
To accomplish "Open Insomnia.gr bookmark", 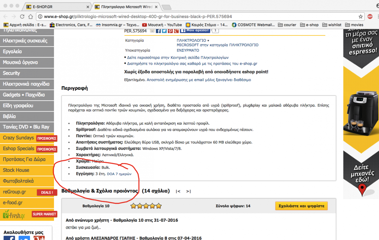I will [x=117, y=25].
